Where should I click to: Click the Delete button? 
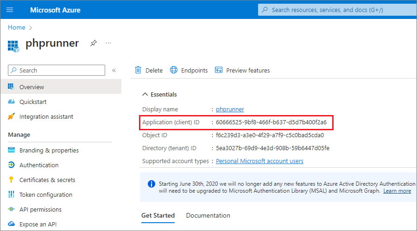[x=149, y=70]
